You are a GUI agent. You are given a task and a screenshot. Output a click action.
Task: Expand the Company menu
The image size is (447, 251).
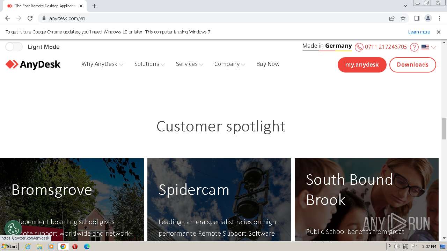coord(230,64)
